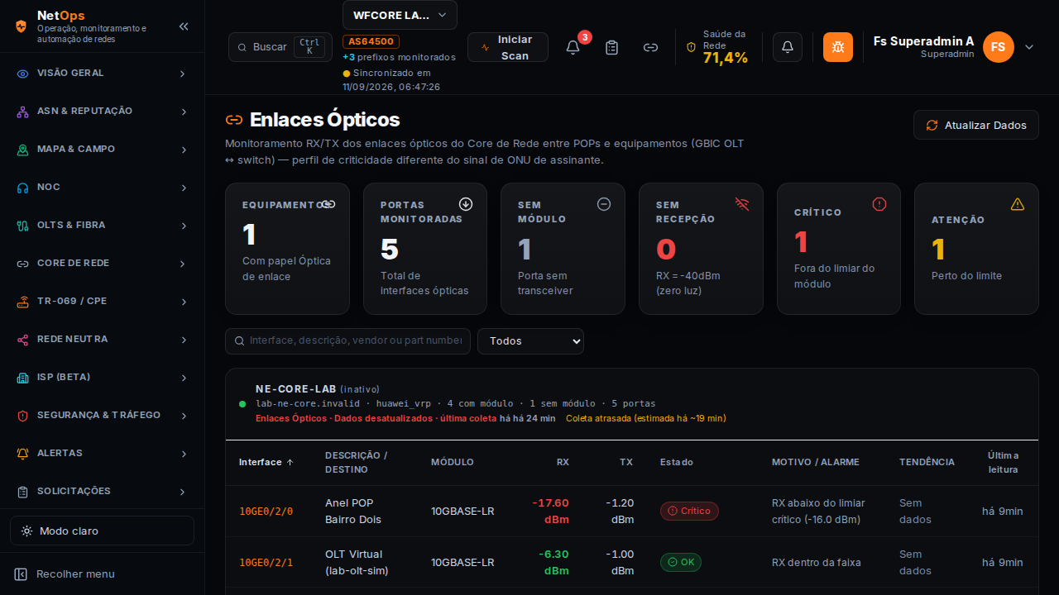This screenshot has height=595, width=1059.
Task: Open SOLICITAÇÕES menu
Action: tap(102, 492)
